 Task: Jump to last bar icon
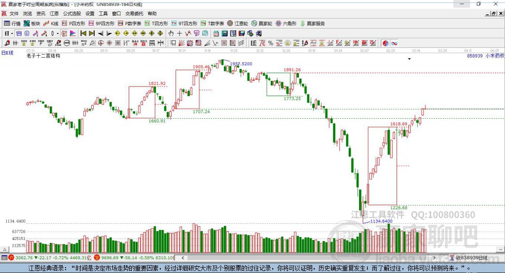[92, 34]
